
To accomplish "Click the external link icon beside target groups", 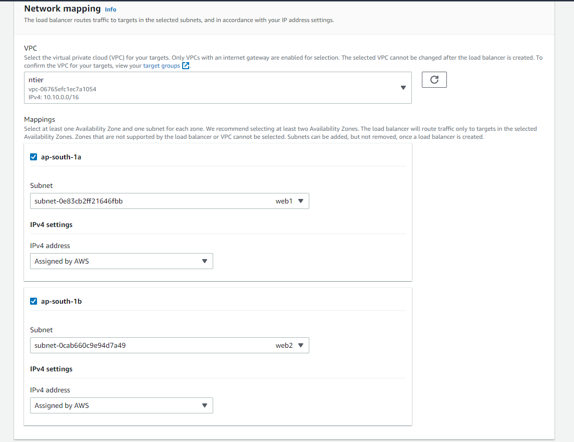I will (186, 66).
